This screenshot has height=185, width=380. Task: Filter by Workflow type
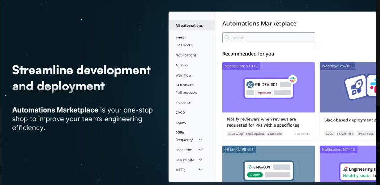click(183, 75)
